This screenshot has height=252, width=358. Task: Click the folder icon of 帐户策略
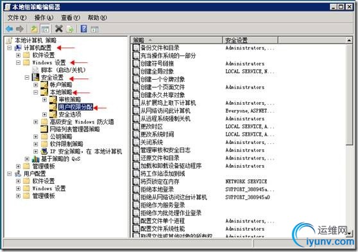tap(44, 85)
